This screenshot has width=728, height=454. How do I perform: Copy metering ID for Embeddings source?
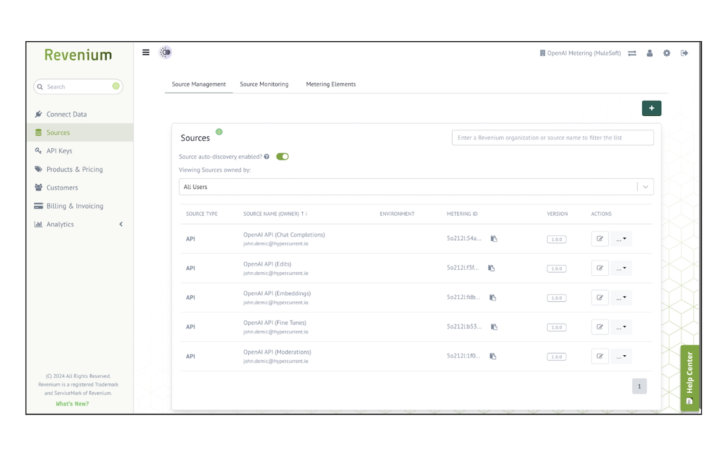click(493, 298)
